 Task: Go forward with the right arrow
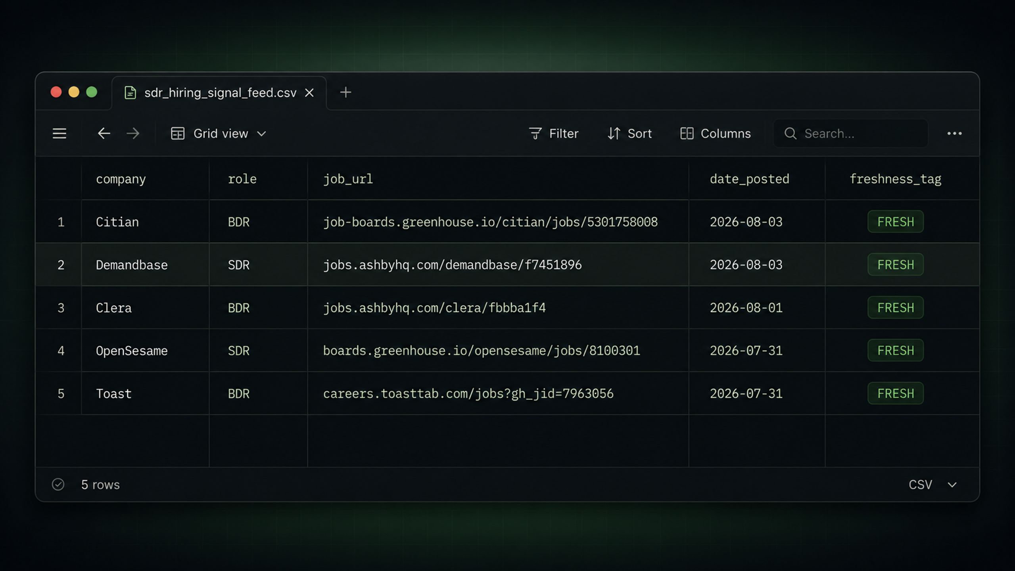[x=133, y=133]
